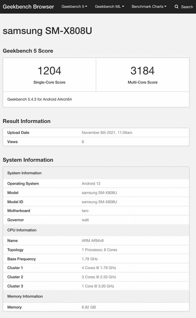The image size is (196, 318).
Task: Select the Views count 6
Action: click(83, 142)
